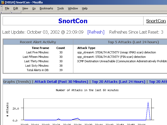This screenshot has width=167, height=125.
Task: Open the View menu
Action: click(25, 8)
